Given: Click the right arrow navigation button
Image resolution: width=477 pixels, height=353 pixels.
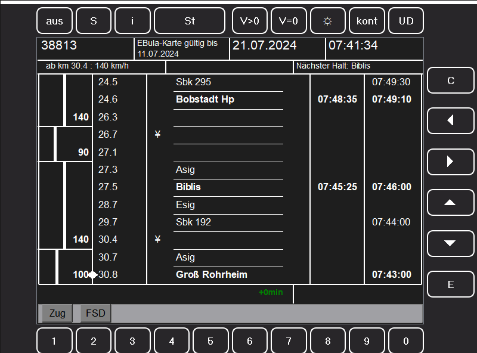Looking at the screenshot, I should 450,161.
